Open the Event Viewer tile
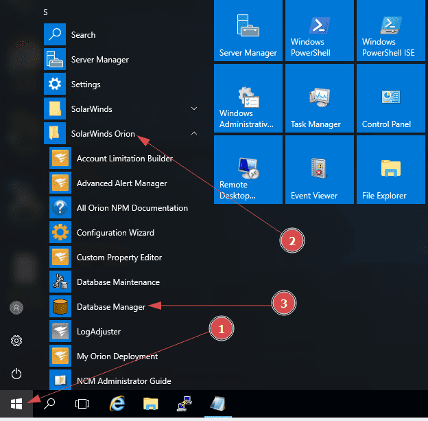Screen dimensions: 428x421 pos(320,170)
